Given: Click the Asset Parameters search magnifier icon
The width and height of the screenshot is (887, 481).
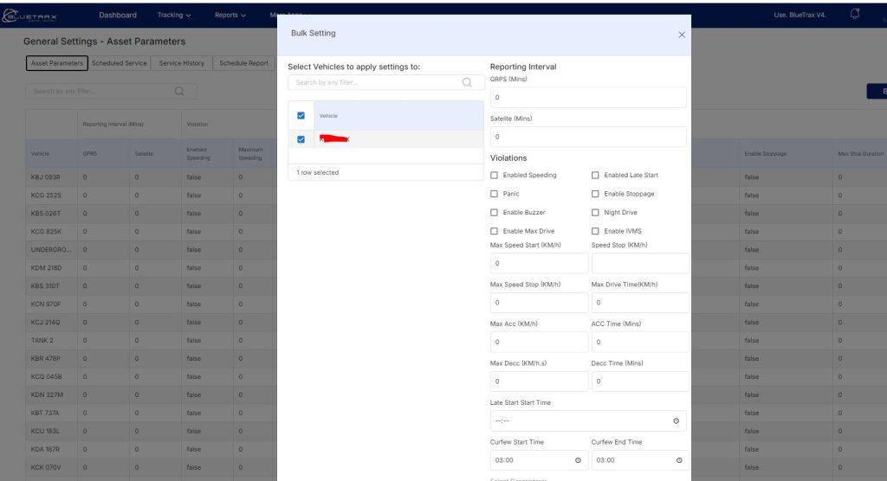Looking at the screenshot, I should 180,91.
